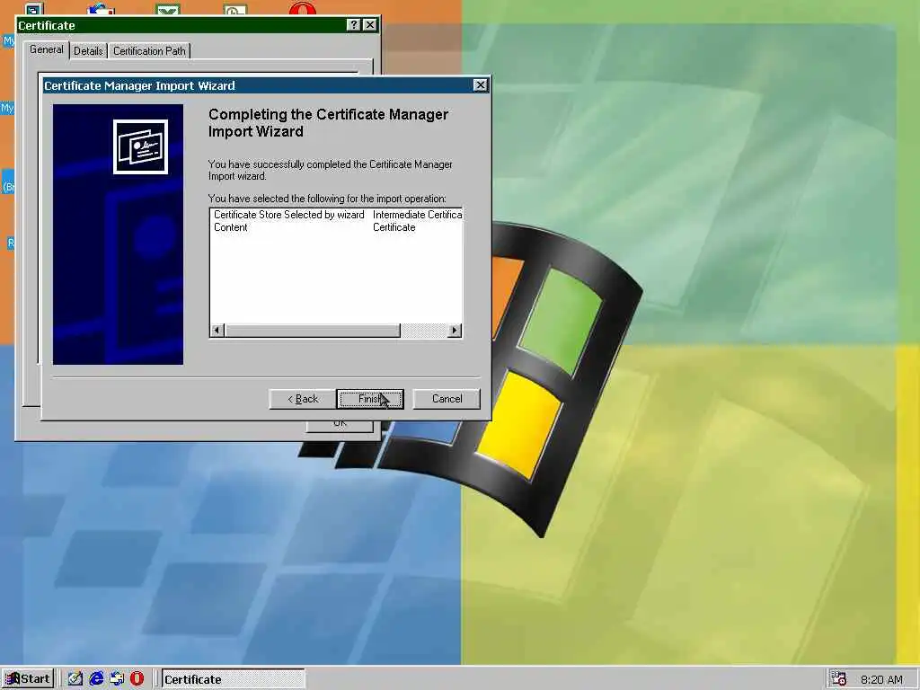Image resolution: width=920 pixels, height=690 pixels.
Task: Click the 8:20 AM clock in tray
Action: [x=881, y=679]
